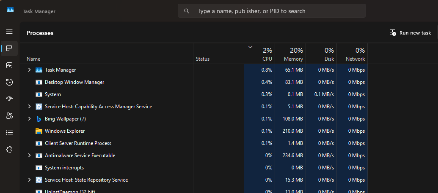Click the System process row icon

click(39, 94)
